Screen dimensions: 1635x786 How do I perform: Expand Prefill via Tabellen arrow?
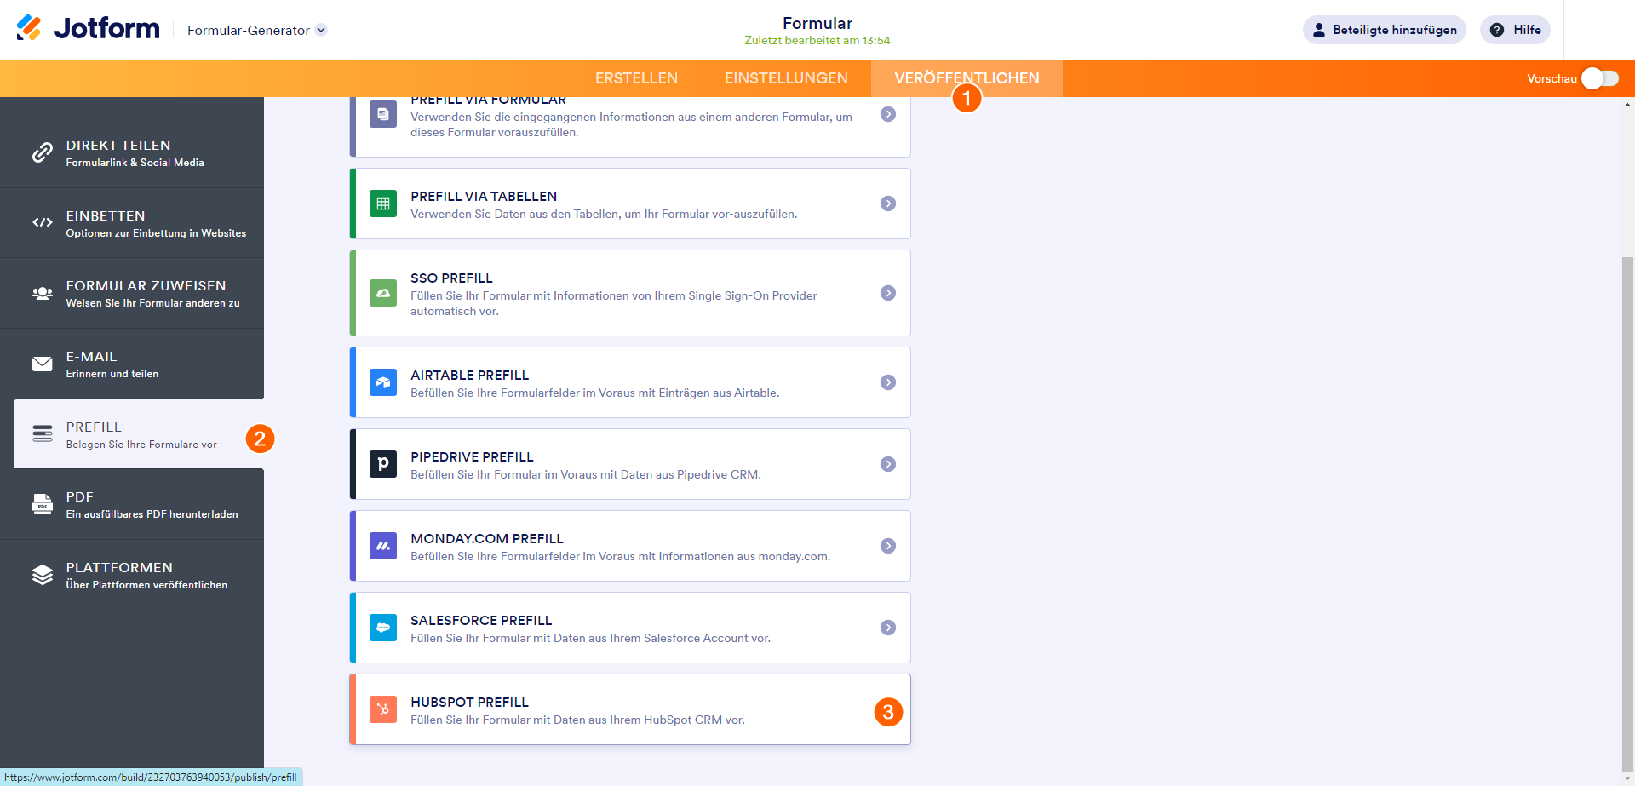pyautogui.click(x=888, y=204)
